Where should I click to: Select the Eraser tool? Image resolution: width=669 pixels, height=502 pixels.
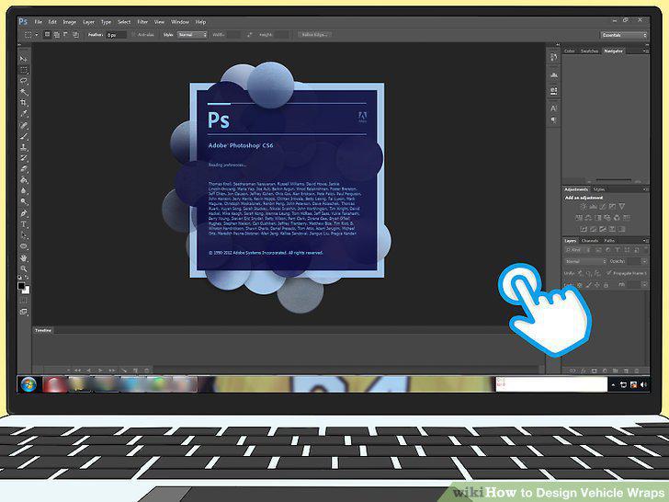point(24,169)
